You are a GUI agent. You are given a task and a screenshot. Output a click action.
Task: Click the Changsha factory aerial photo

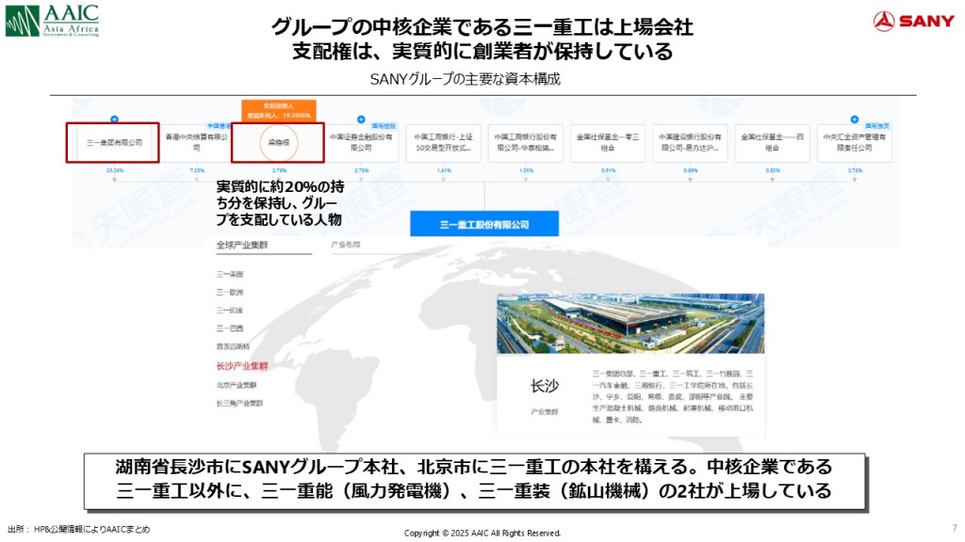tap(630, 323)
